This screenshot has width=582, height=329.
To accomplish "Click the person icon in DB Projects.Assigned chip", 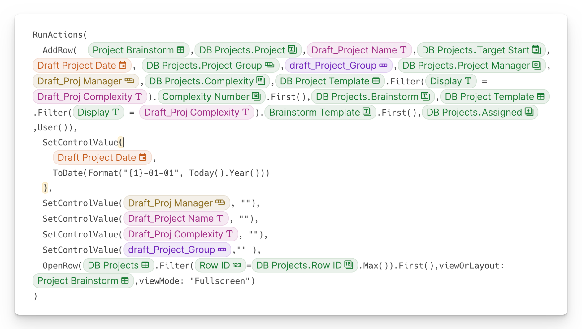I will point(529,112).
